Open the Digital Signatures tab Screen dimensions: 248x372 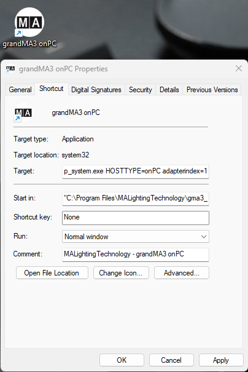96,90
